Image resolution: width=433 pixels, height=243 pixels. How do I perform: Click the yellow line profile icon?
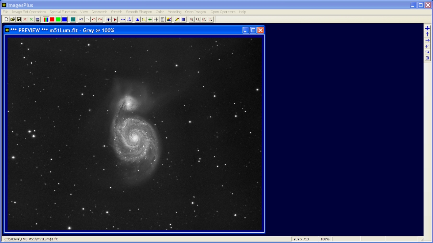point(144,20)
